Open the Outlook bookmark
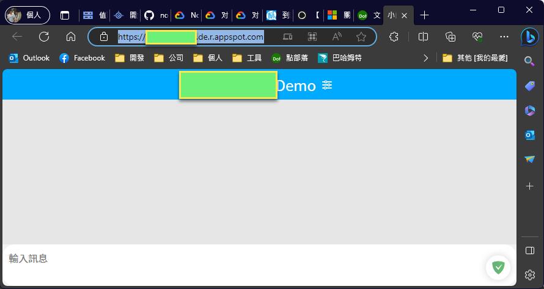 (29, 58)
